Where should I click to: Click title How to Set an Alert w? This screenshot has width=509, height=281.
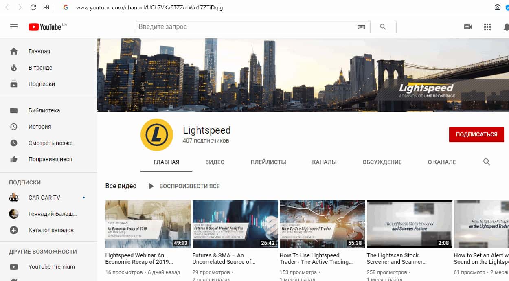point(481,259)
